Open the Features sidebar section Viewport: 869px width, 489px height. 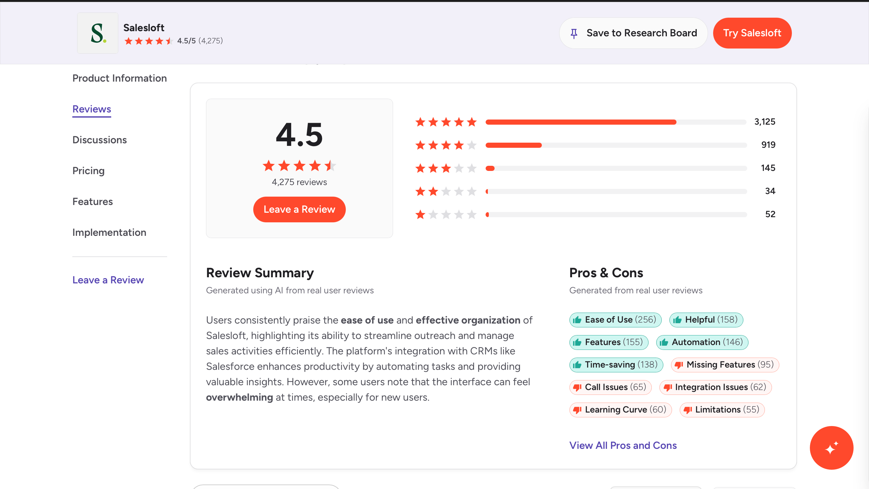93,202
